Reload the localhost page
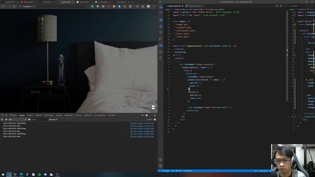This screenshot has width=315, height=177. coord(14,6)
